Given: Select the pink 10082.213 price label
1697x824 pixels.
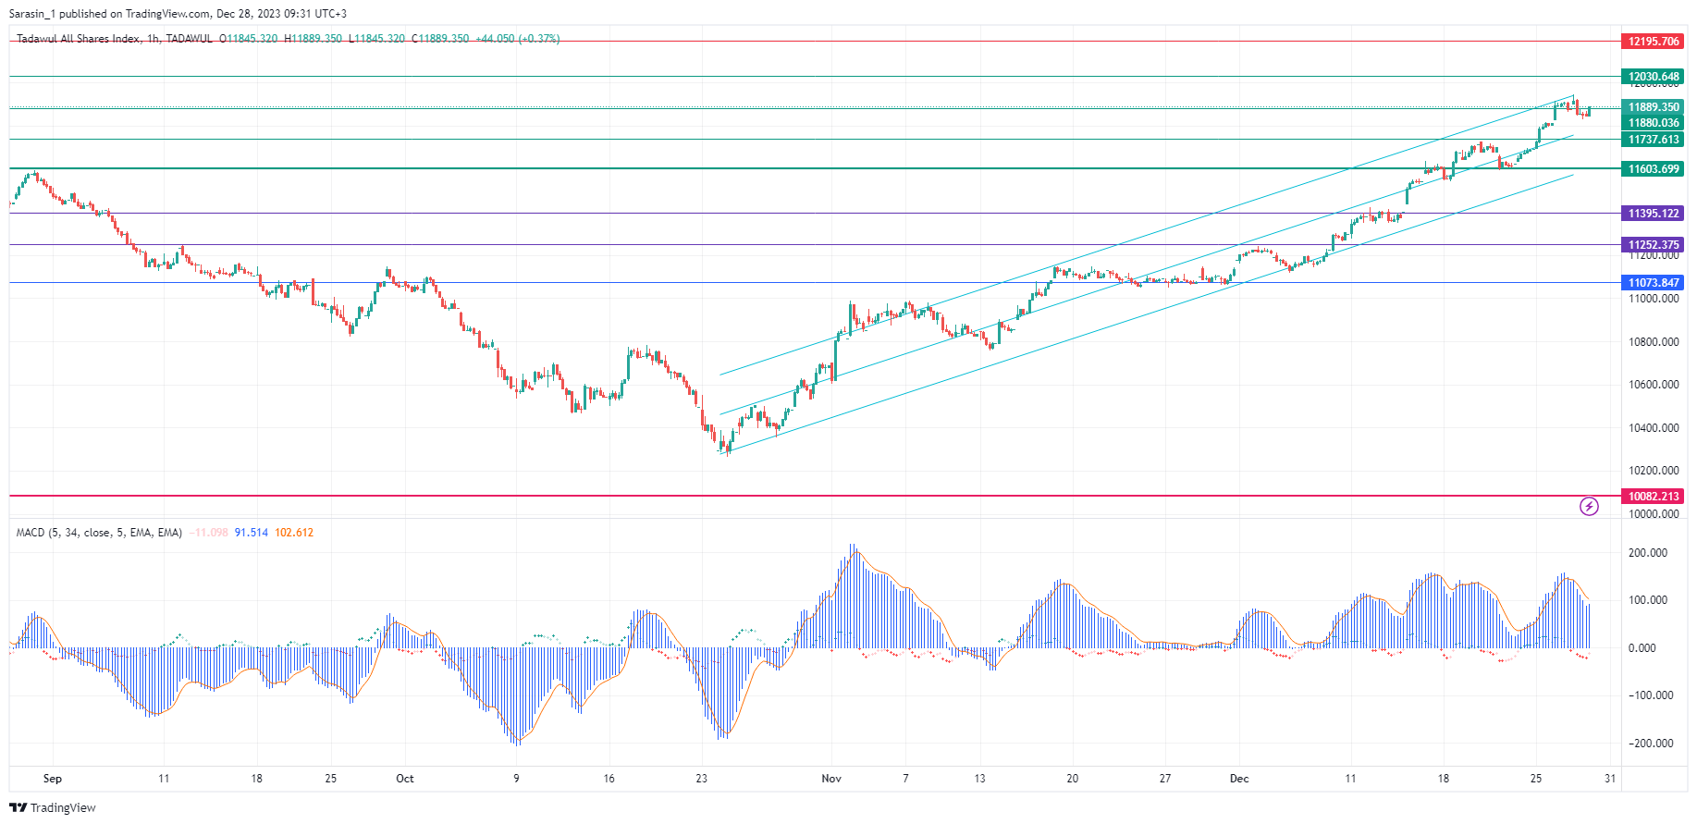Looking at the screenshot, I should point(1654,497).
